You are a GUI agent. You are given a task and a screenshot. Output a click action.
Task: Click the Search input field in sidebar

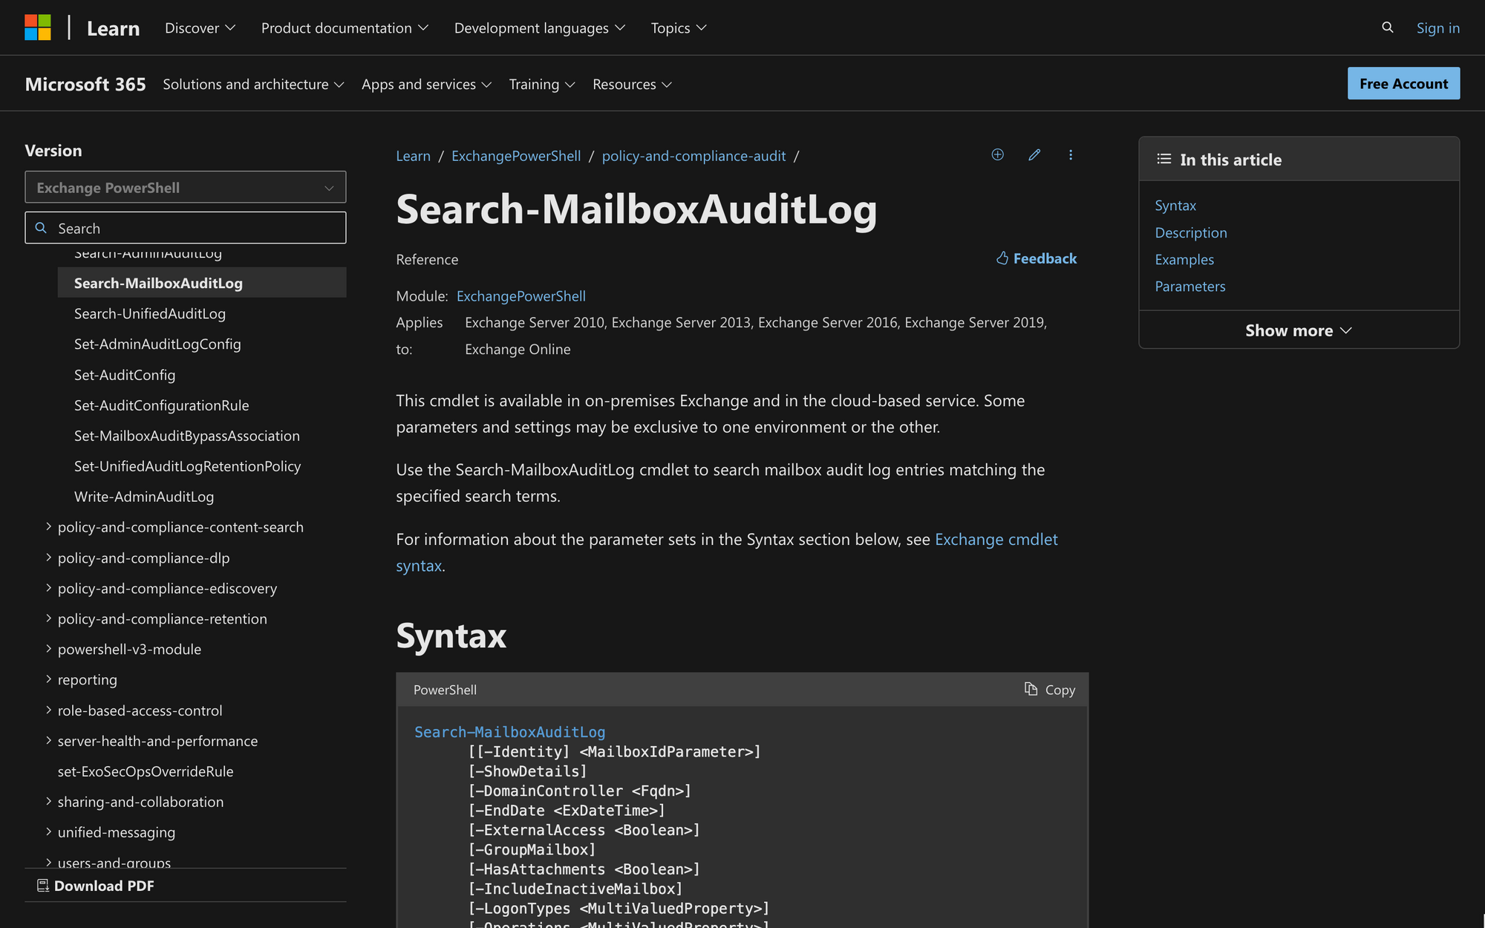click(185, 228)
